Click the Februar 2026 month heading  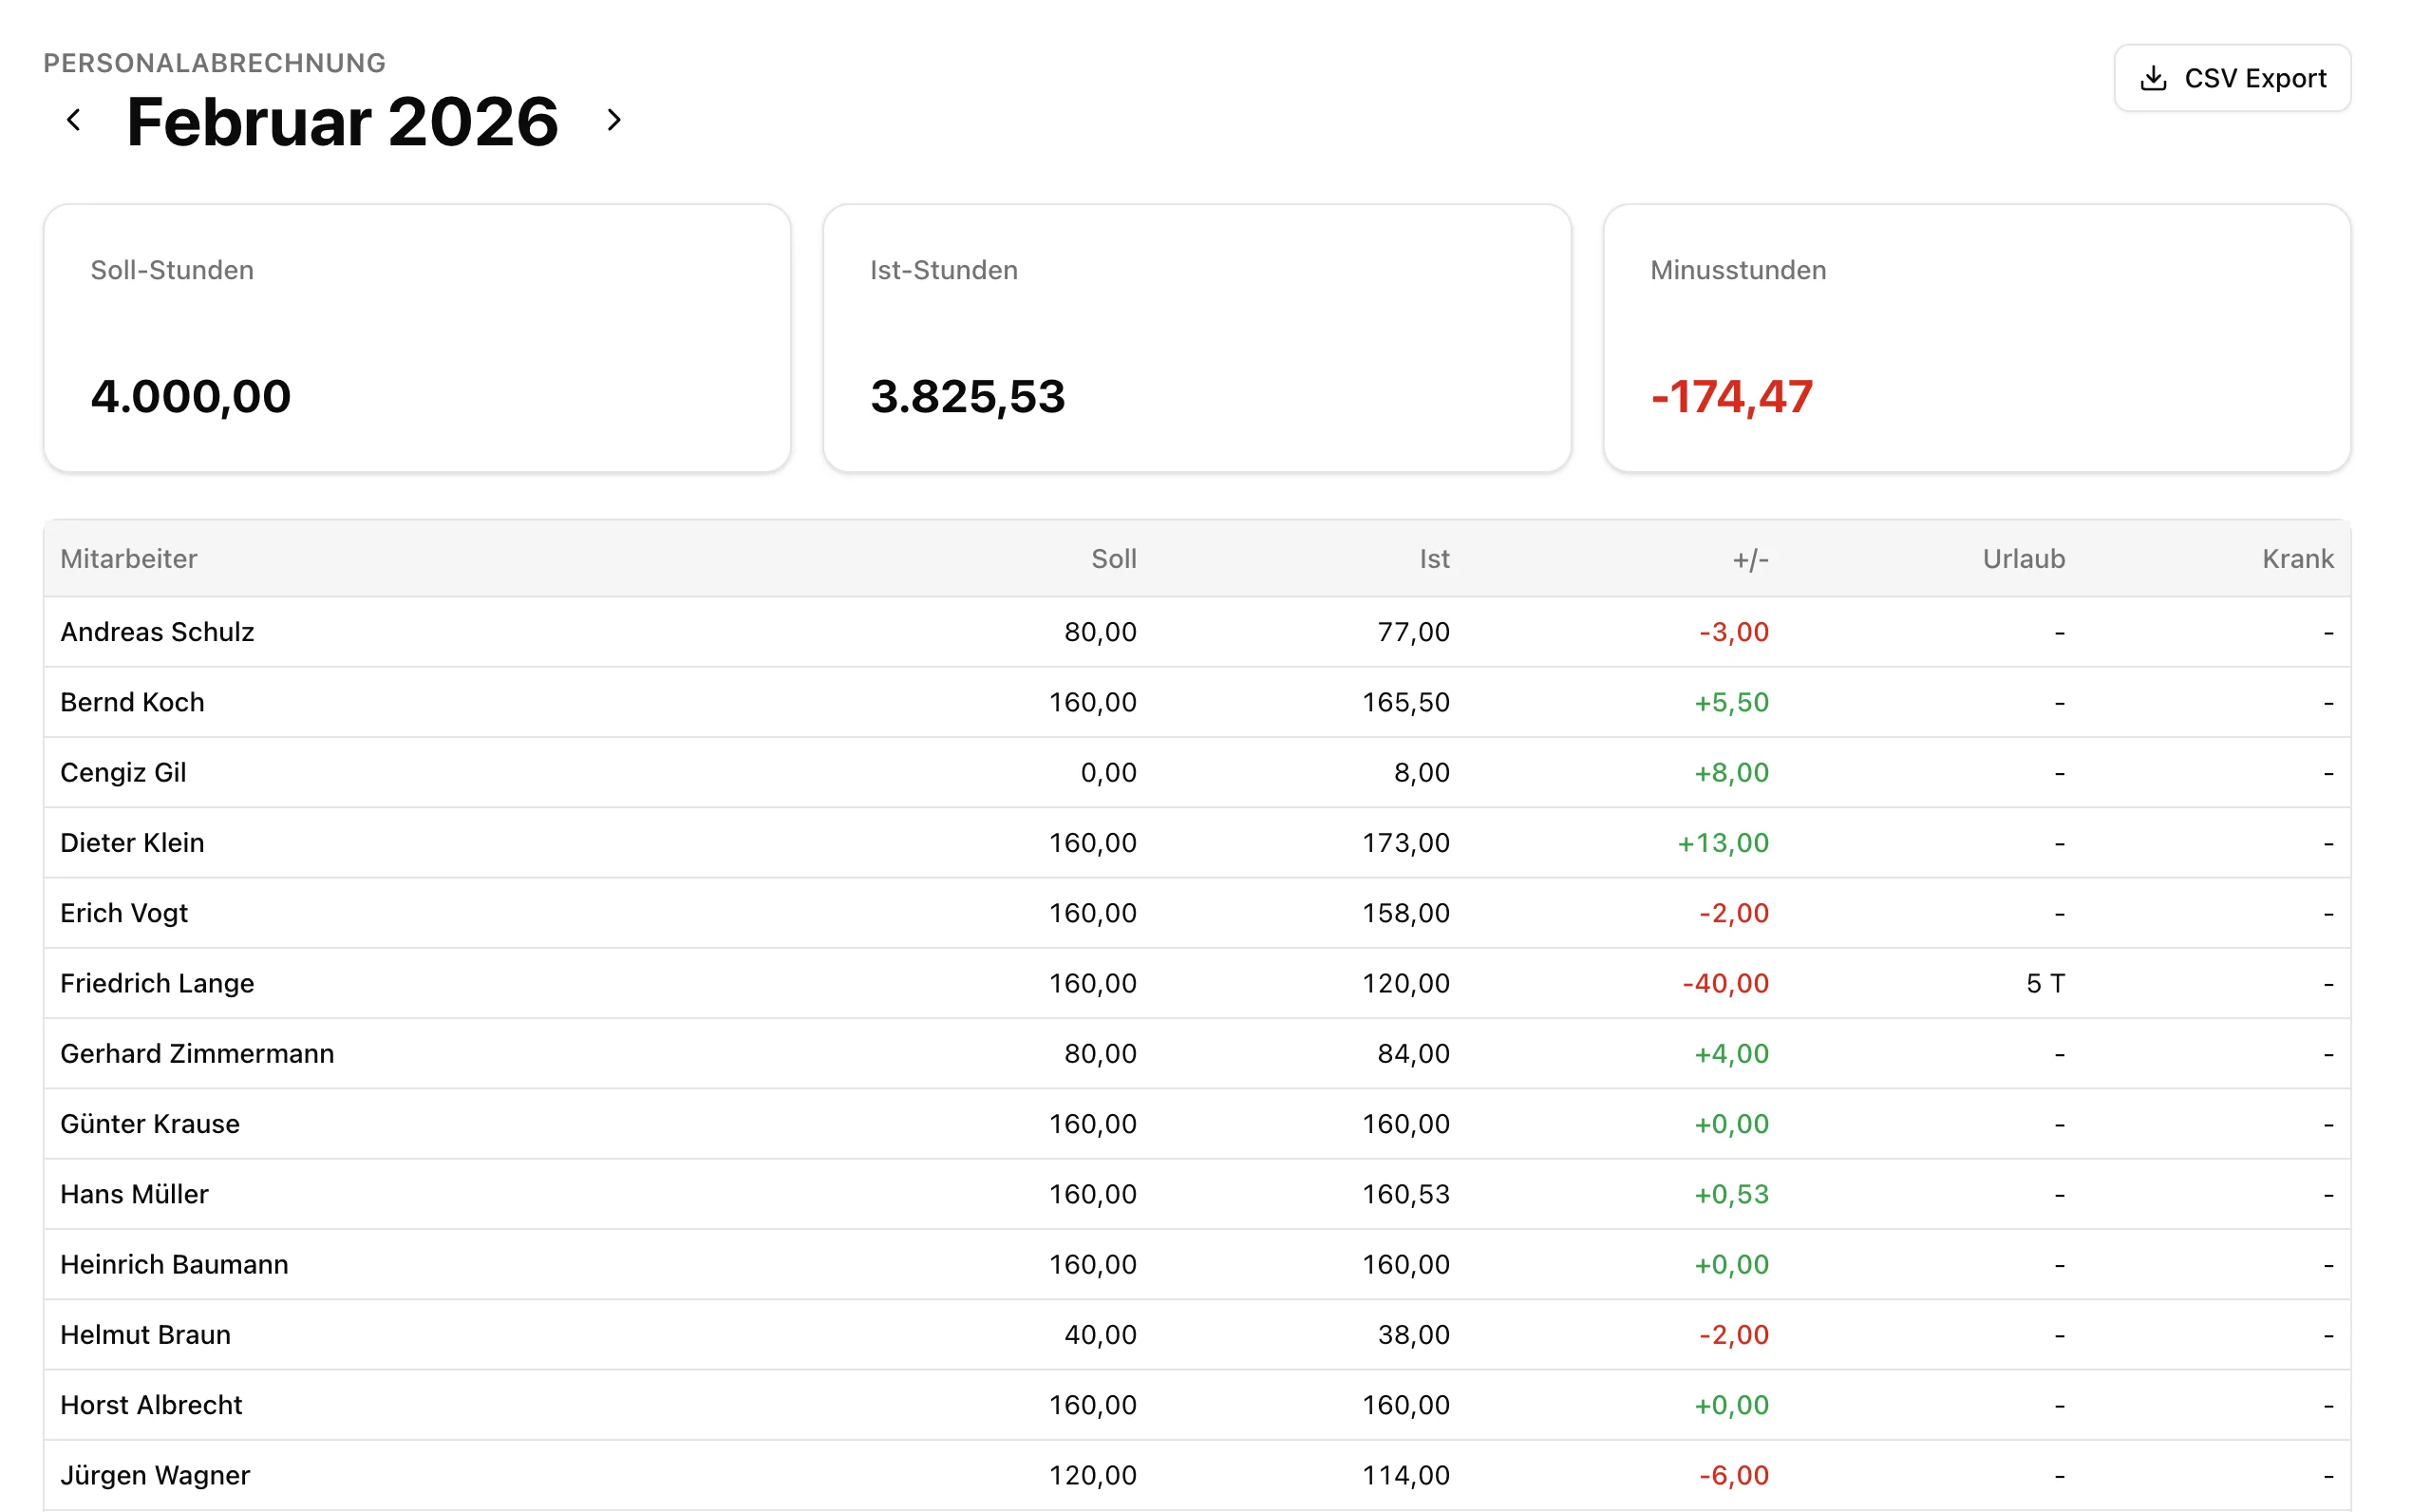(343, 122)
